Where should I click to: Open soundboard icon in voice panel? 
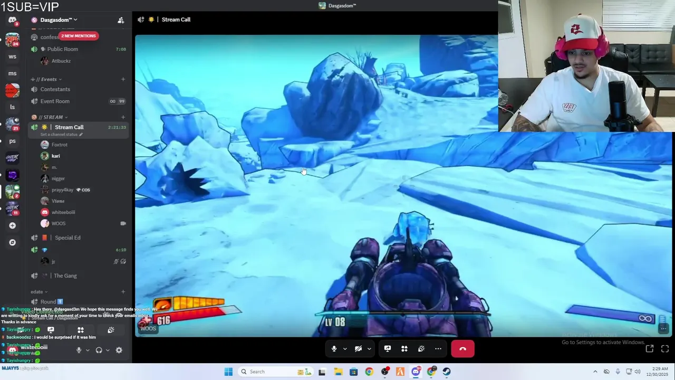pyautogui.click(x=111, y=330)
